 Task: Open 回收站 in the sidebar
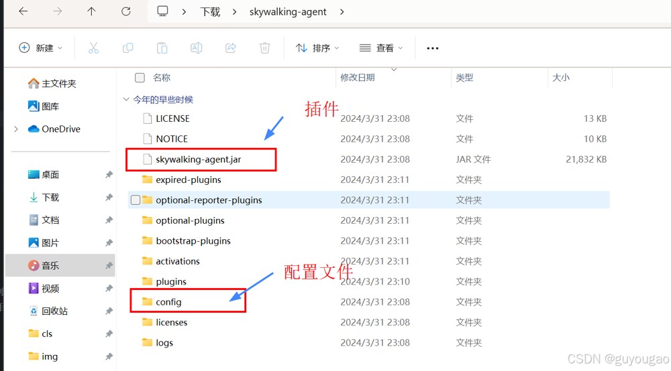tap(48, 311)
